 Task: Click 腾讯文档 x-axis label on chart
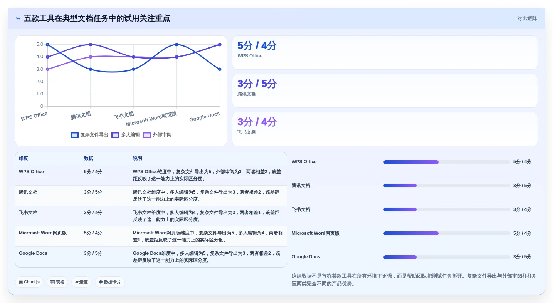pos(81,115)
